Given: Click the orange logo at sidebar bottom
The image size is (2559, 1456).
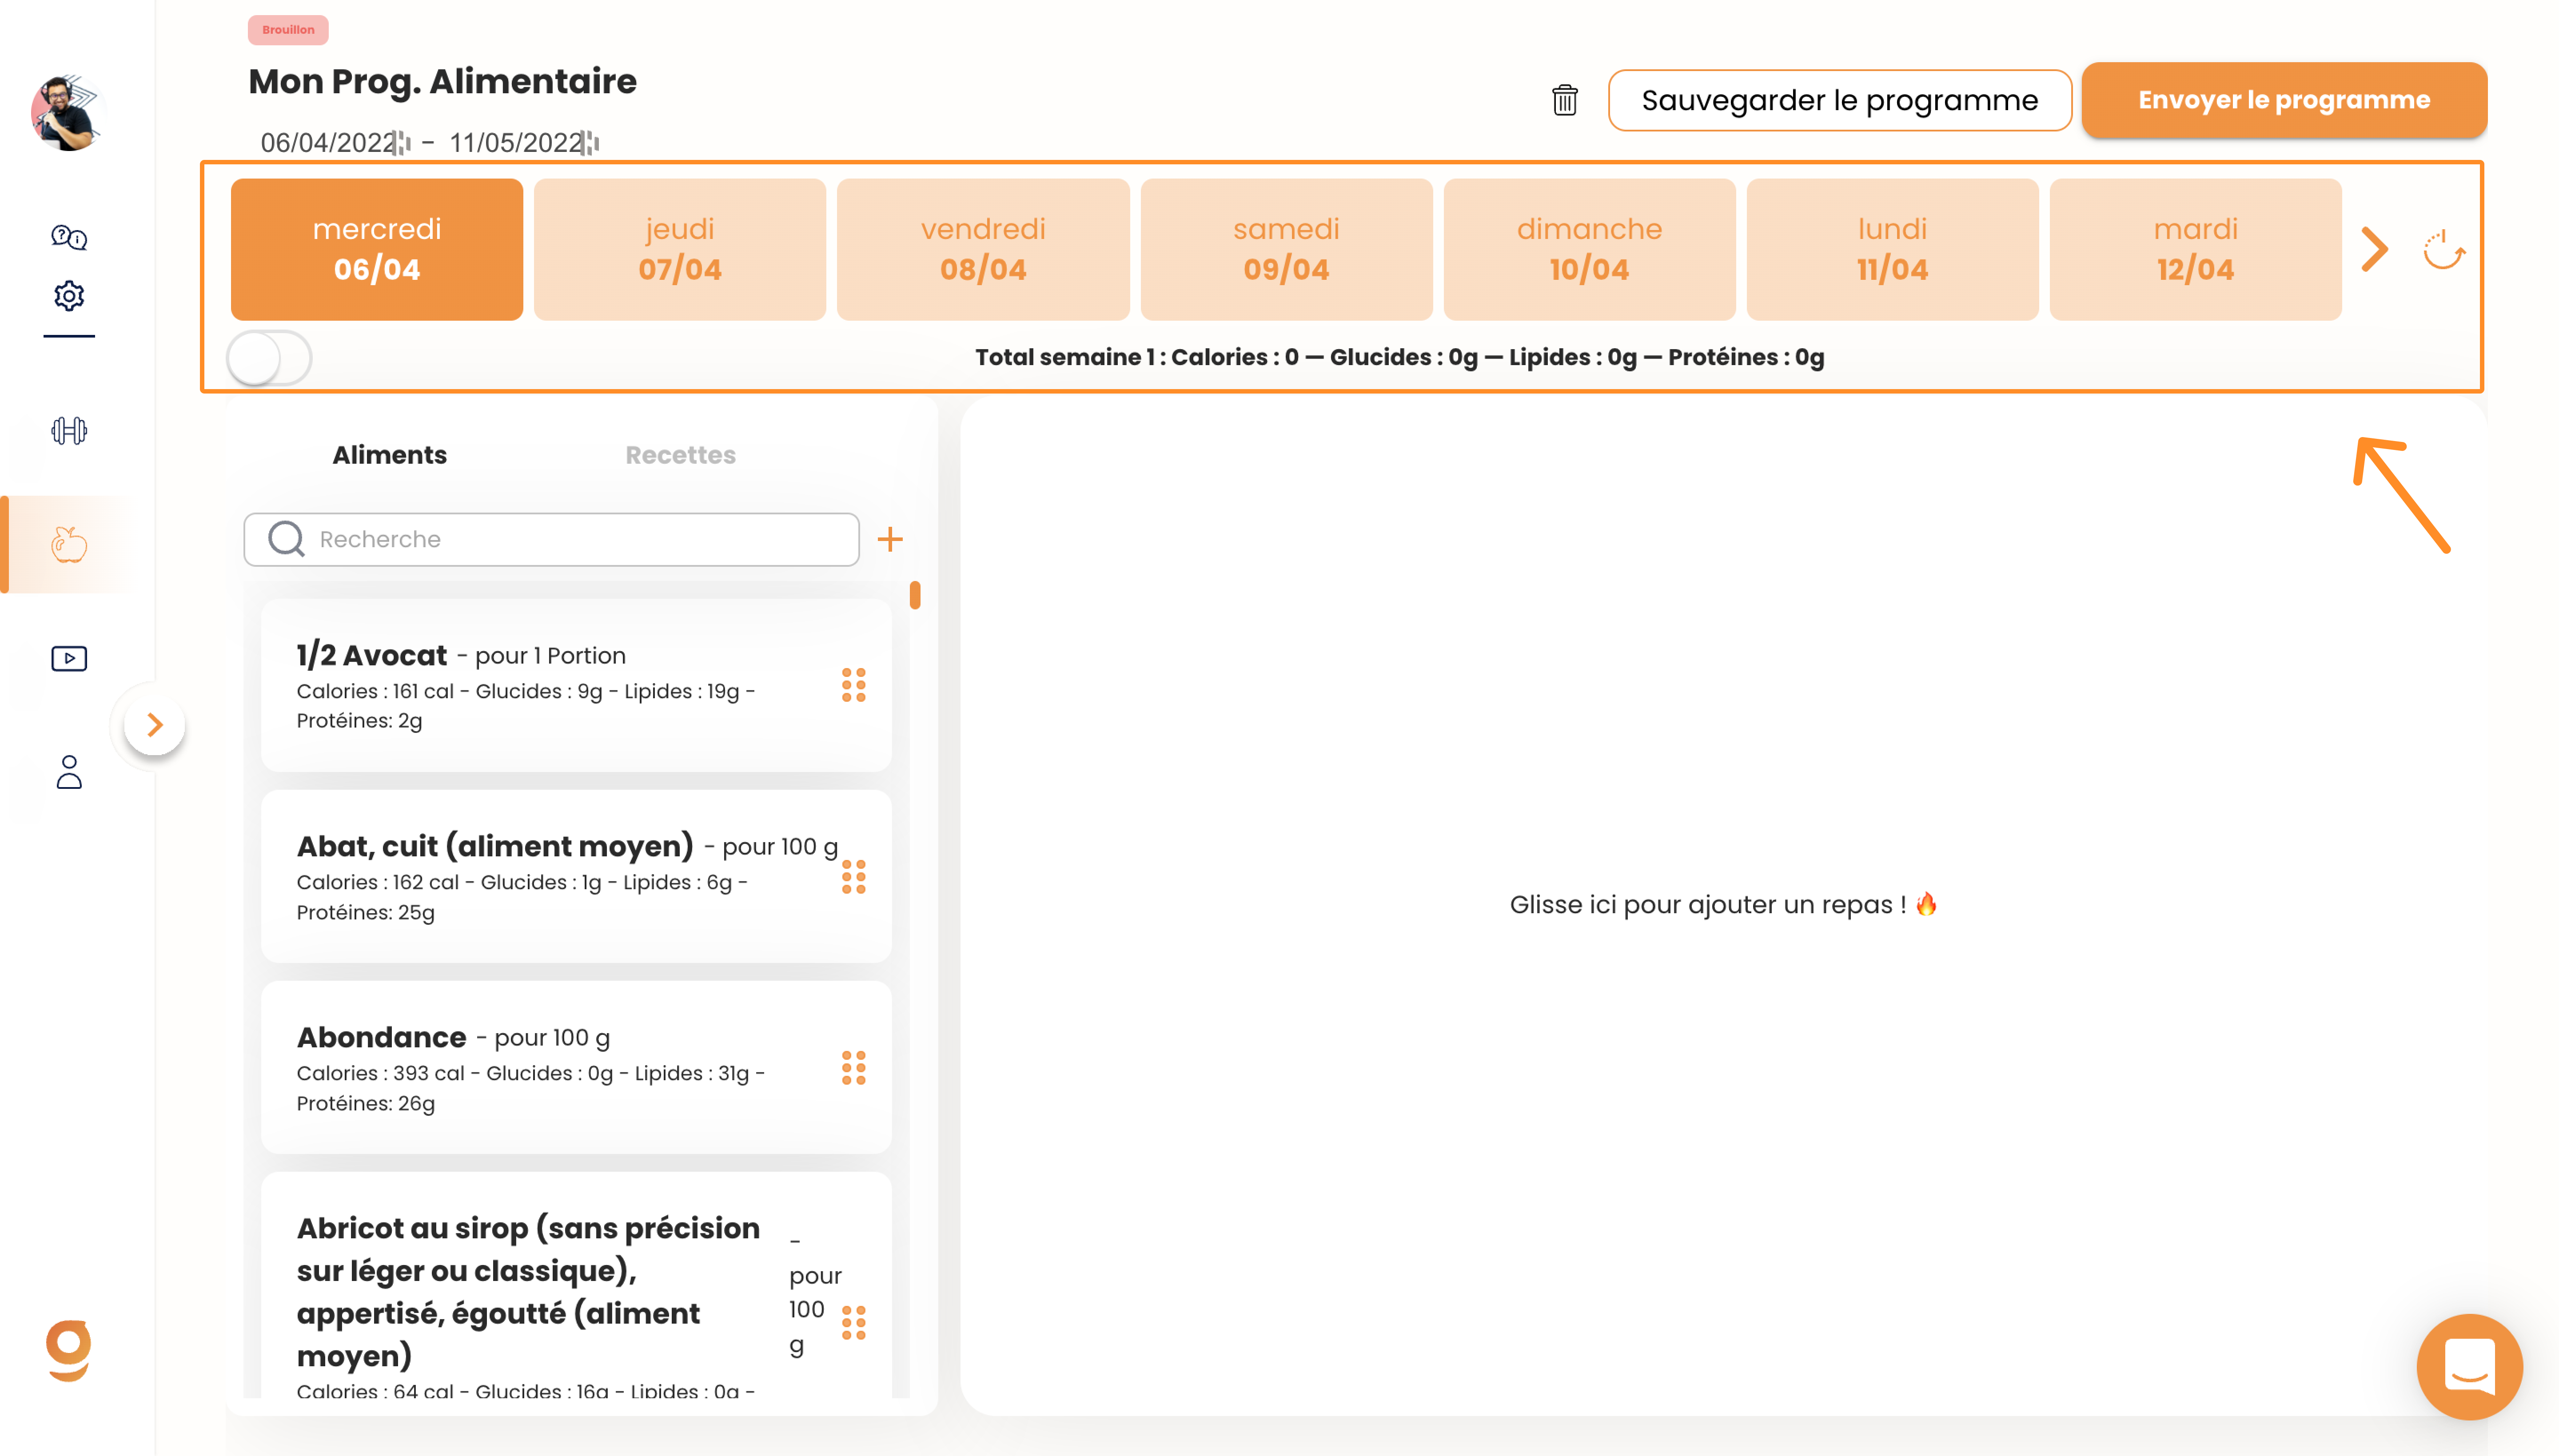Looking at the screenshot, I should tap(69, 1351).
